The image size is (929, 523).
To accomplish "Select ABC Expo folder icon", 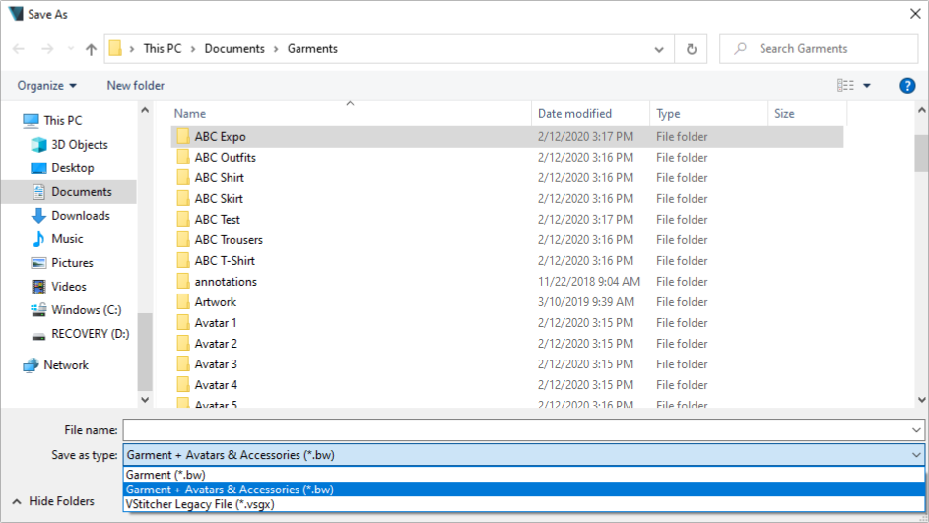I will click(183, 136).
